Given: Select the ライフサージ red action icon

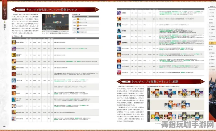Looking at the screenshot, I should 14,74.
